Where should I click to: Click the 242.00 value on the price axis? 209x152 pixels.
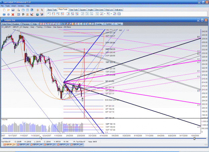pyautogui.click(x=205, y=31)
